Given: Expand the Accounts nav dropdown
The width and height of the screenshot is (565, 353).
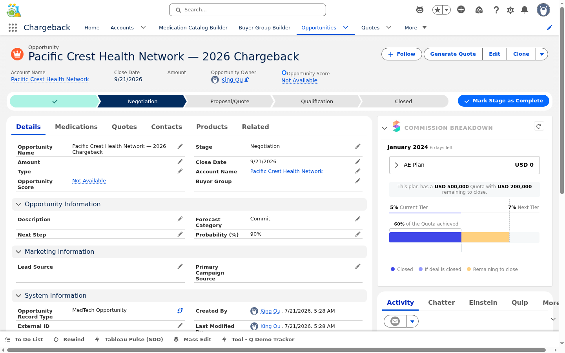Looking at the screenshot, I should (x=143, y=27).
